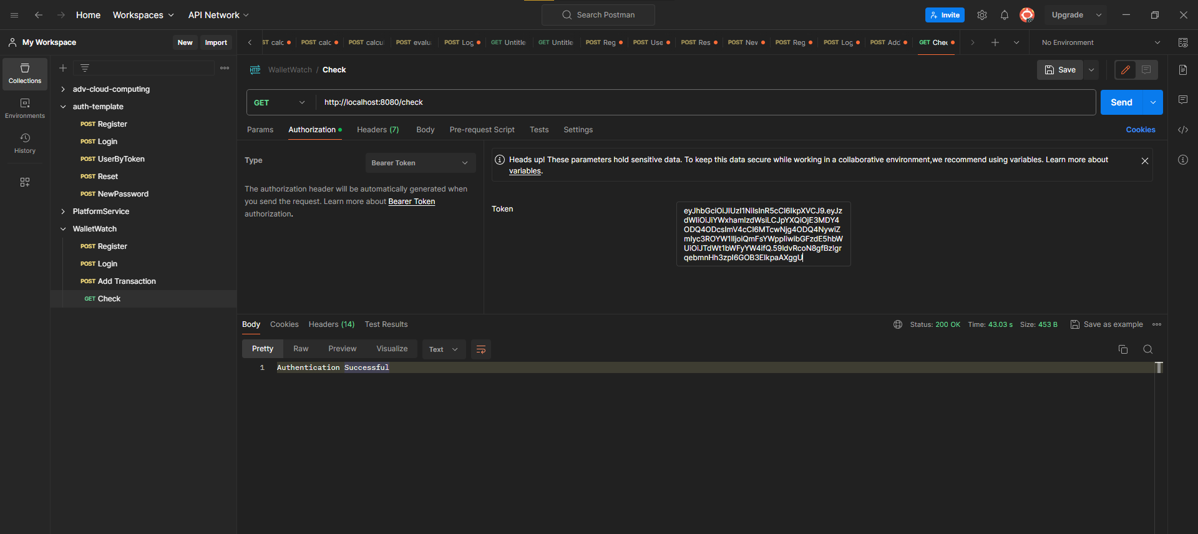1198x534 pixels.
Task: Open the Pre-request Script tab
Action: coord(482,130)
